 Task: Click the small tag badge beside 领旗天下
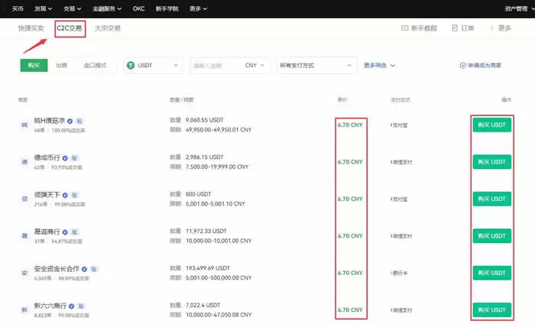pos(75,195)
